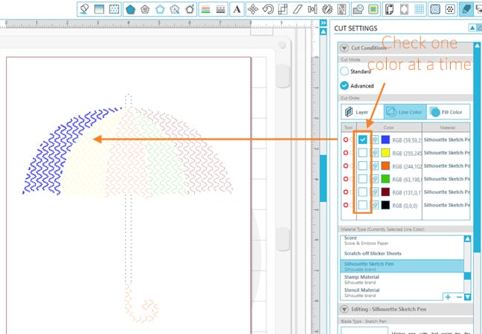Uncheck the blue line color checkbox
Image resolution: width=482 pixels, height=334 pixels.
pos(362,139)
